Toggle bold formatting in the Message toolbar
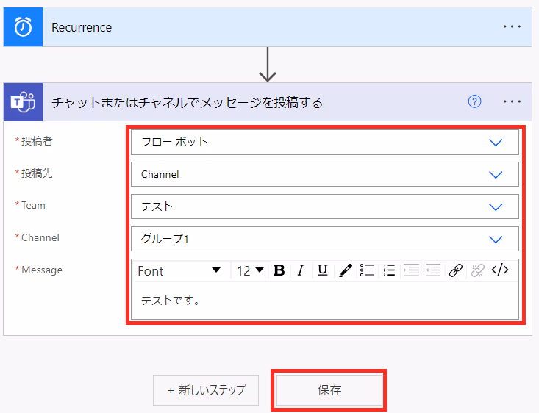Viewport: 539px width, 413px height. click(x=279, y=270)
